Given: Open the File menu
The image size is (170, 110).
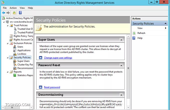Looking at the screenshot, I should pos(5,8).
